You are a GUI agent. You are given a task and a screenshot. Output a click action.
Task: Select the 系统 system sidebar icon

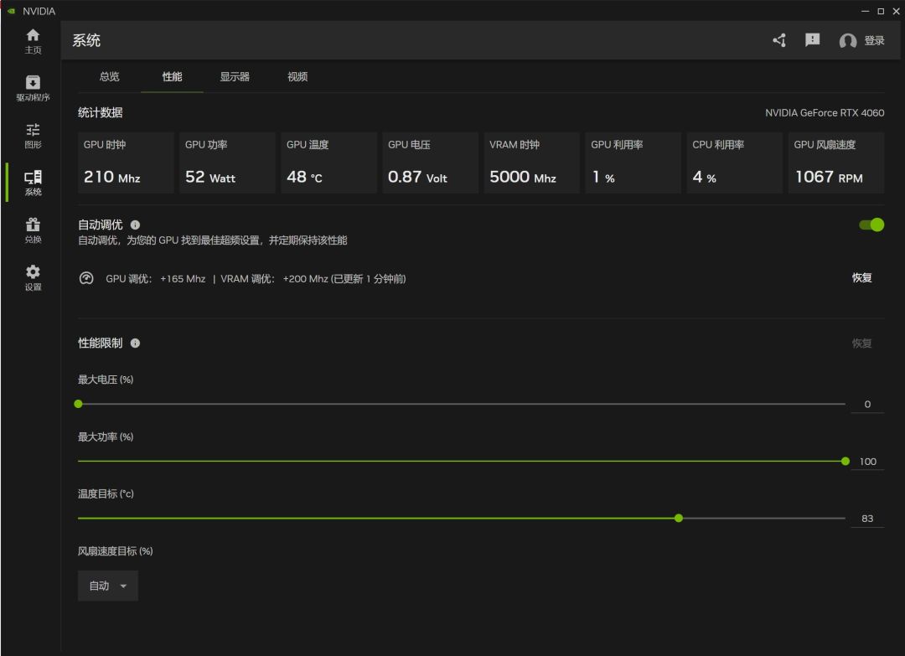coord(33,183)
